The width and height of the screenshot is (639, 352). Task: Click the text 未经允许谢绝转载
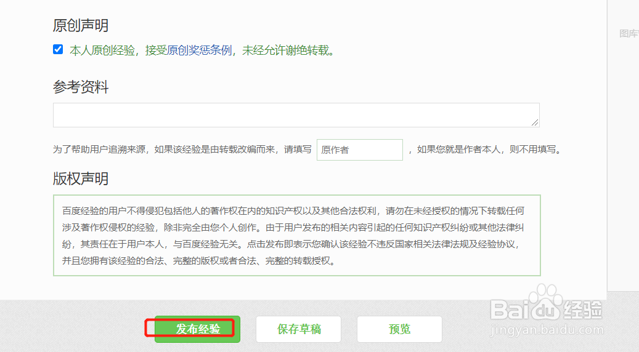click(285, 50)
